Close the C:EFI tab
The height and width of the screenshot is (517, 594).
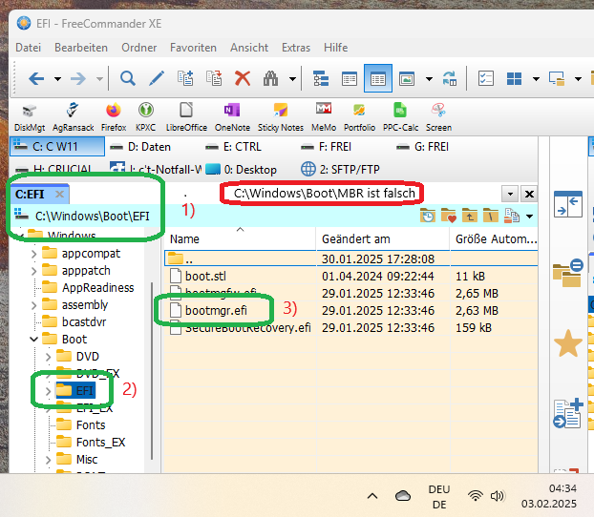click(x=59, y=195)
